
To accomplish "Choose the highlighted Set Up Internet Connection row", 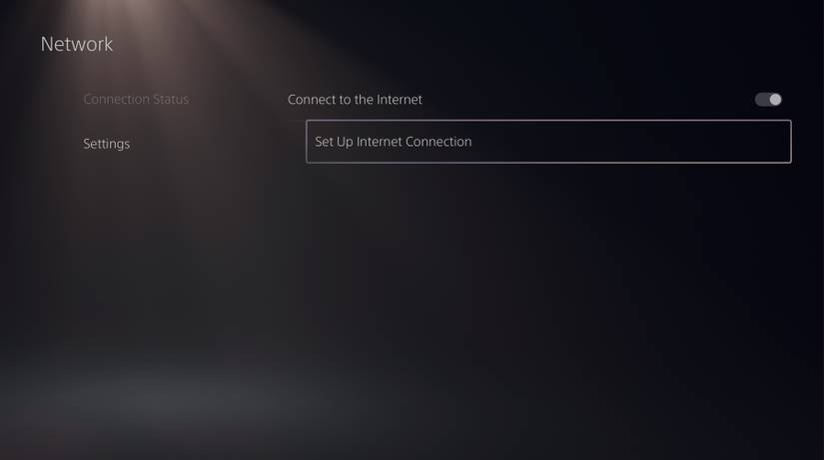I will click(548, 142).
